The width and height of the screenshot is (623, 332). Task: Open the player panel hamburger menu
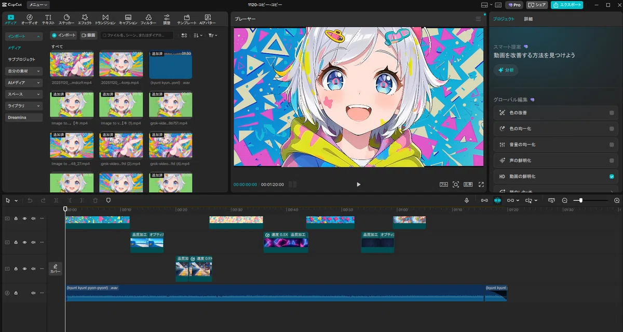coord(478,19)
